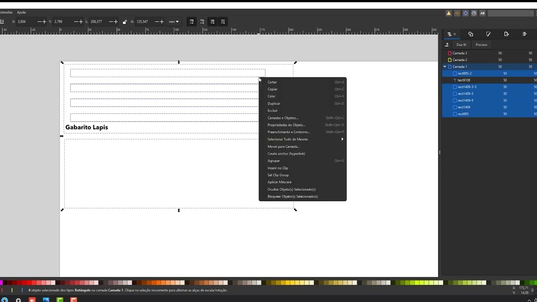Choose Agrupar in the context menu
This screenshot has height=302, width=537.
point(302,161)
